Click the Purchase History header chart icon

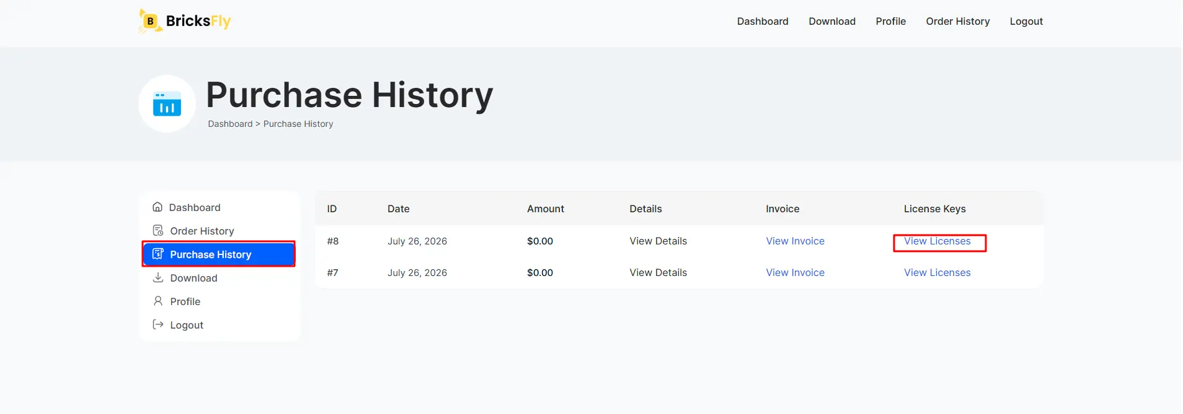point(167,104)
